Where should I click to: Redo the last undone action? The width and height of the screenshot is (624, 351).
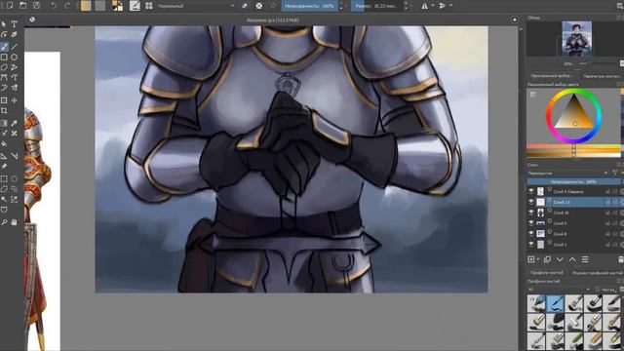(67, 6)
